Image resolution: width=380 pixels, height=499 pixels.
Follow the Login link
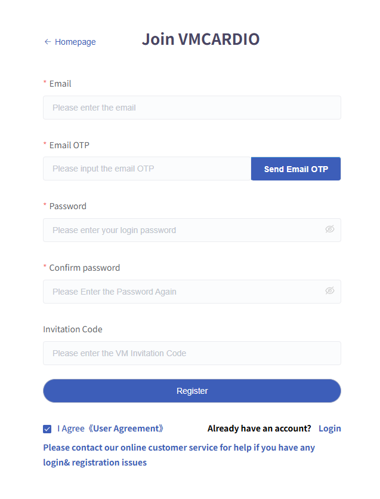(329, 428)
